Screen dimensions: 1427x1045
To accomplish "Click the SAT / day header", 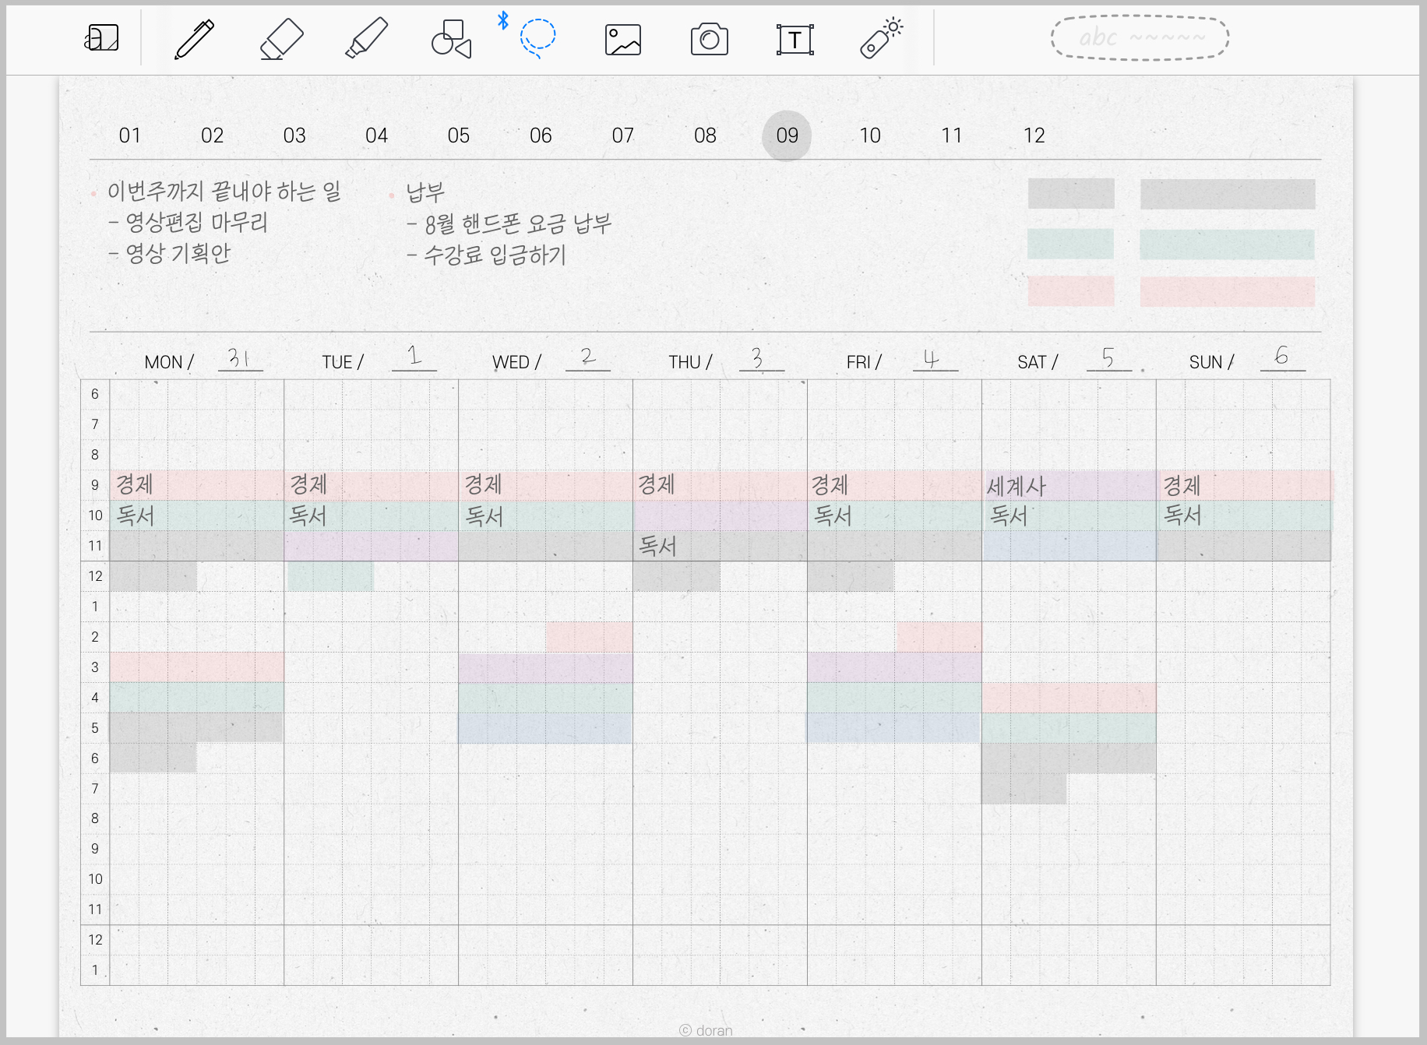I will 1038,362.
